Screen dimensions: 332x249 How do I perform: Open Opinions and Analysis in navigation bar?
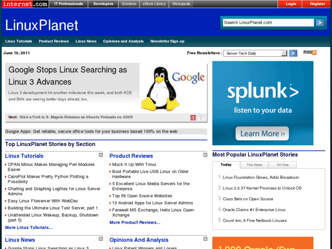click(x=123, y=41)
